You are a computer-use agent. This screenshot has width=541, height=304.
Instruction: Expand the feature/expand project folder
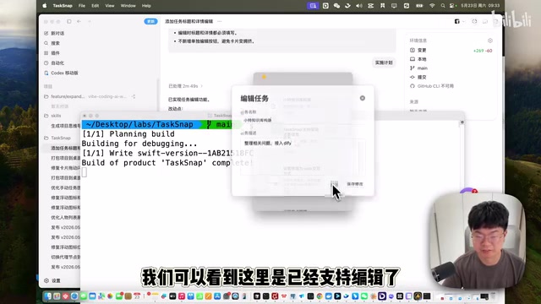click(x=64, y=96)
